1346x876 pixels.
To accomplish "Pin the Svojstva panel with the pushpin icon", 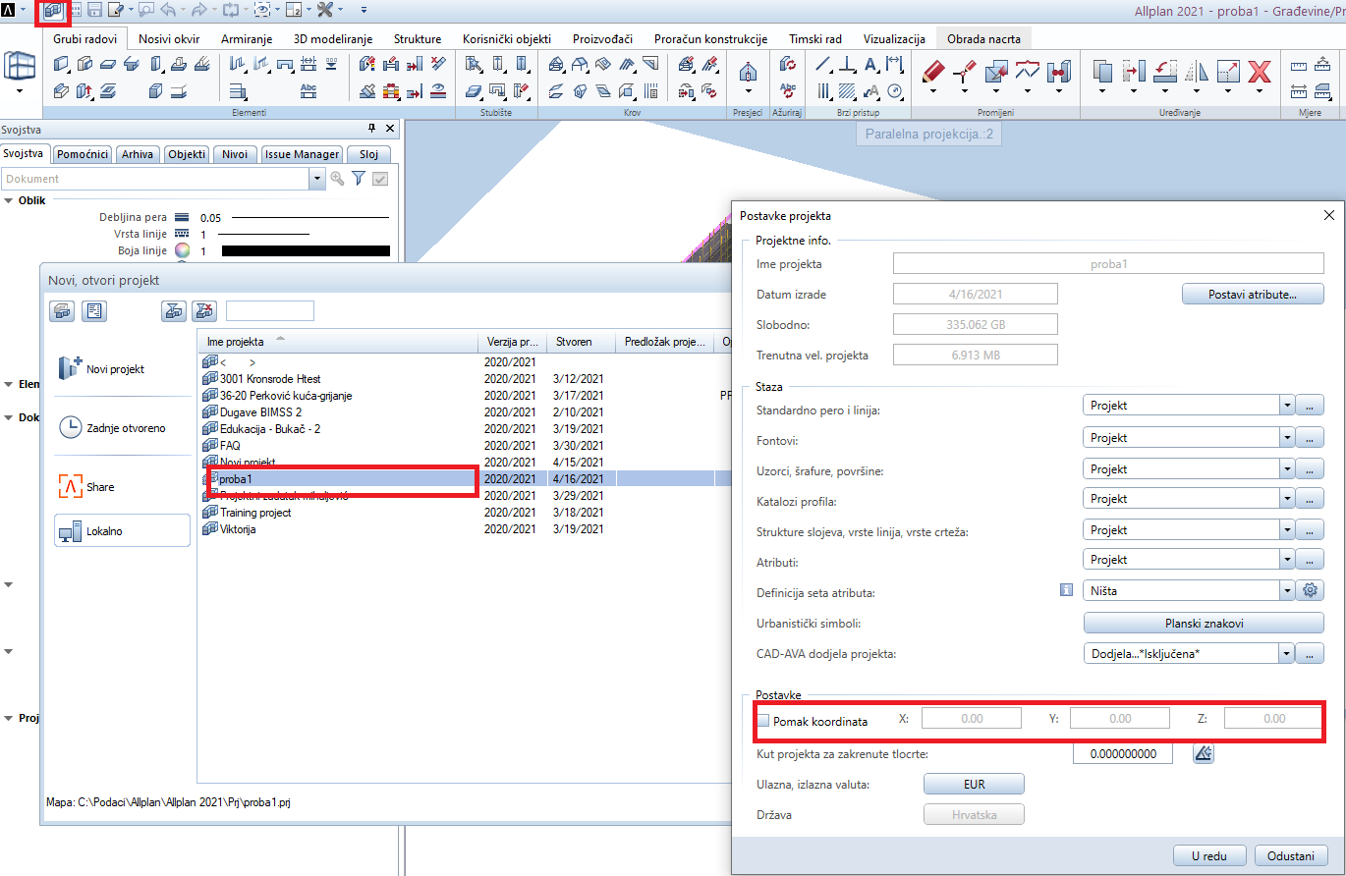I will pos(372,129).
